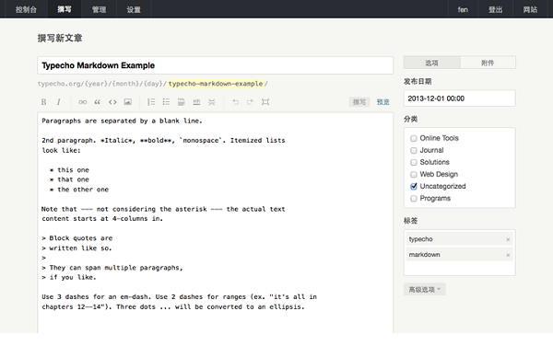Open the fen user profile link
Screen dimensions: 553x346
tap(463, 9)
